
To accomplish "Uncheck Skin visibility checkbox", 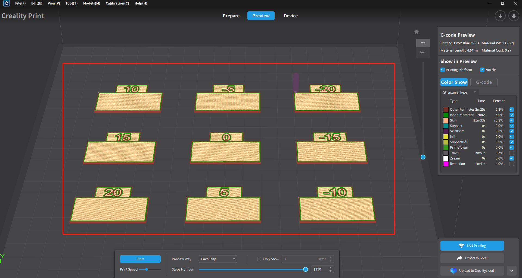I will (512, 120).
